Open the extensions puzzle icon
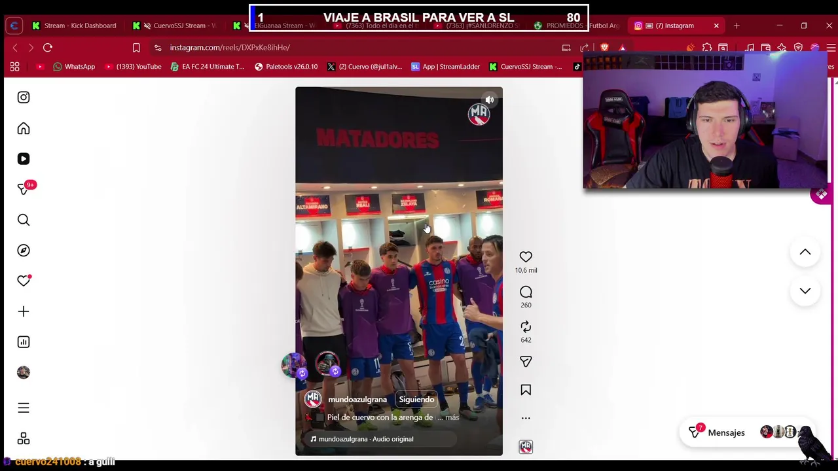Image resolution: width=838 pixels, height=471 pixels. (707, 48)
